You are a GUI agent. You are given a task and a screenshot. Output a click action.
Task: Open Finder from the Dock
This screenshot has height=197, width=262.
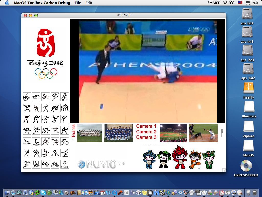(7, 193)
